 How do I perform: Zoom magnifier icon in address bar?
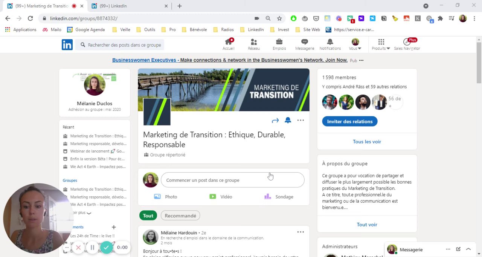[x=268, y=18]
